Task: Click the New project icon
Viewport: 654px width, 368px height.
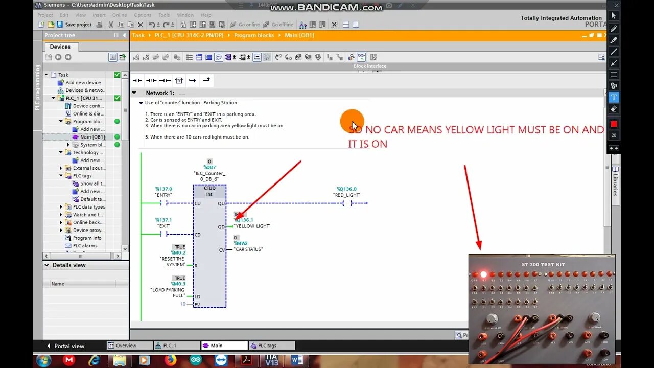Action: coord(41,25)
